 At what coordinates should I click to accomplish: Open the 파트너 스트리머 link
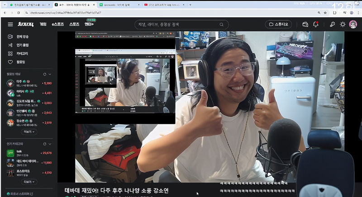click(20, 194)
